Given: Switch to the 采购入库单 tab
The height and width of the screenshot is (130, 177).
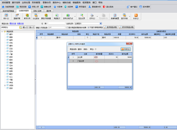Looking at the screenshot, I should coord(37,11).
